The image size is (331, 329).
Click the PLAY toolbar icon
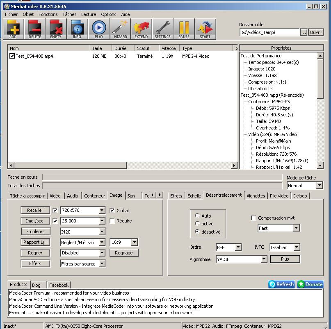[x=99, y=29]
